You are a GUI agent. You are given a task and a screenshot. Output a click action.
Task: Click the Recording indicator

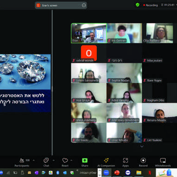150,5
